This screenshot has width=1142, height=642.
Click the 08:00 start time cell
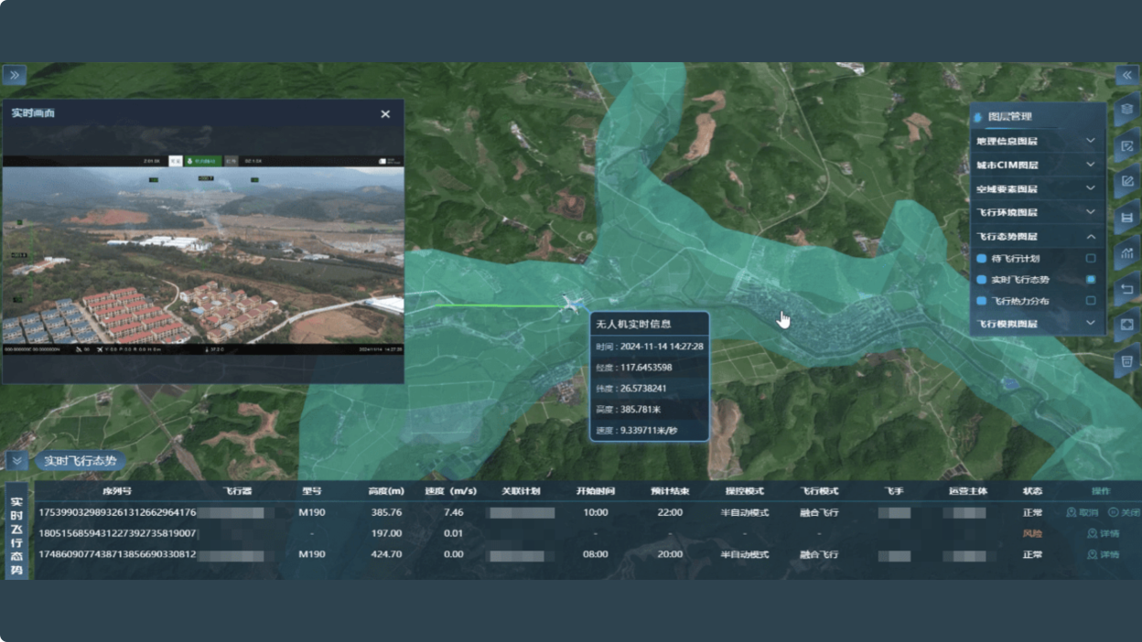(595, 555)
